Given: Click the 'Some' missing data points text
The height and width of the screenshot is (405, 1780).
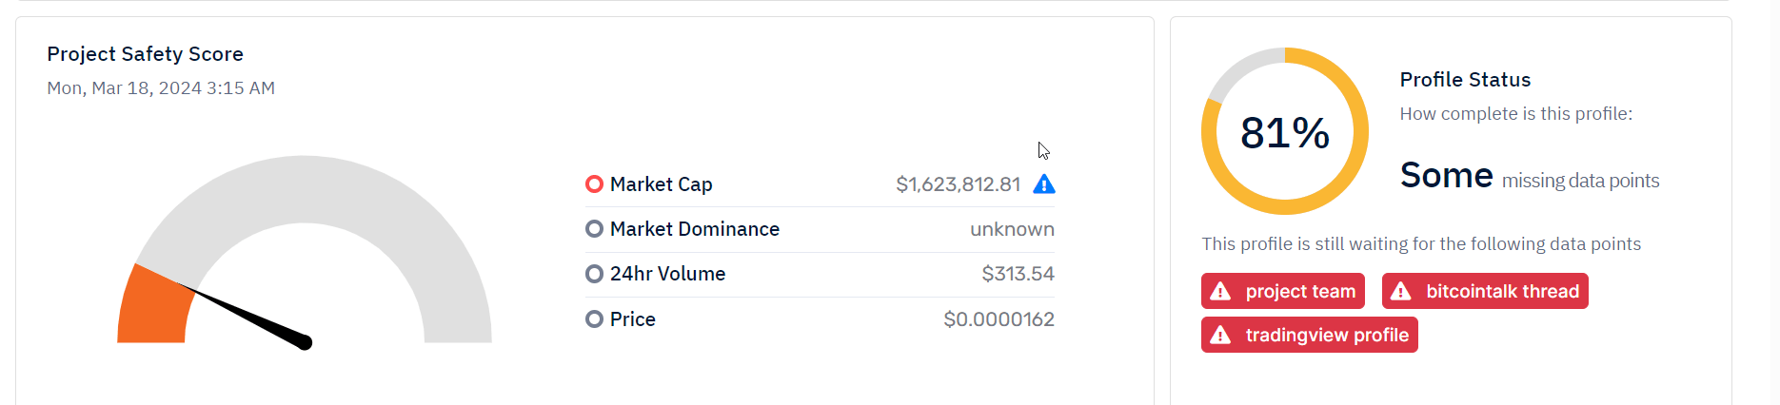Looking at the screenshot, I should pyautogui.click(x=1529, y=176).
